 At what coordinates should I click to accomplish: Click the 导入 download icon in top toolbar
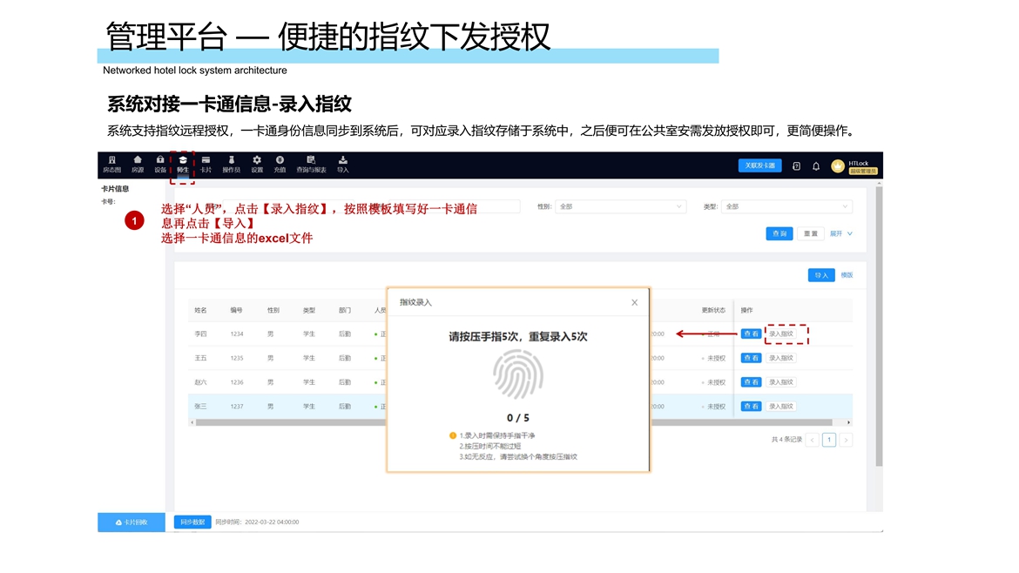pos(343,160)
